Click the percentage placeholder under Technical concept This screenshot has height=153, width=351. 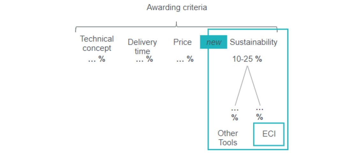point(97,59)
